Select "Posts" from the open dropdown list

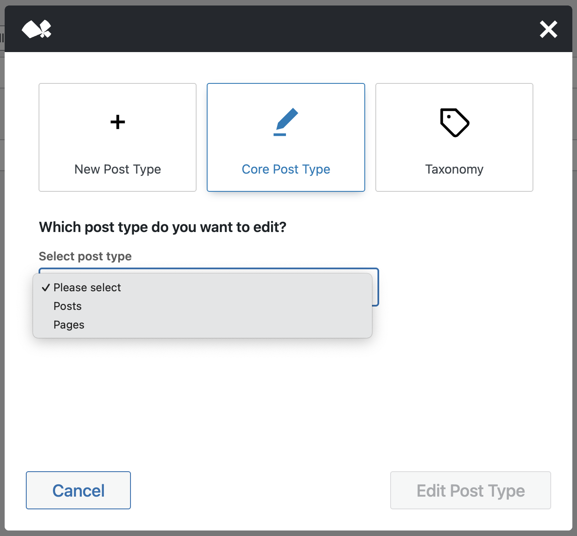[67, 306]
